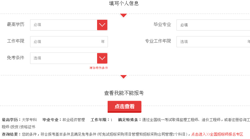Viewport: 250px width, 139px height.
Task: Click the 免考条件 选填 select field
Action: [x=64, y=58]
